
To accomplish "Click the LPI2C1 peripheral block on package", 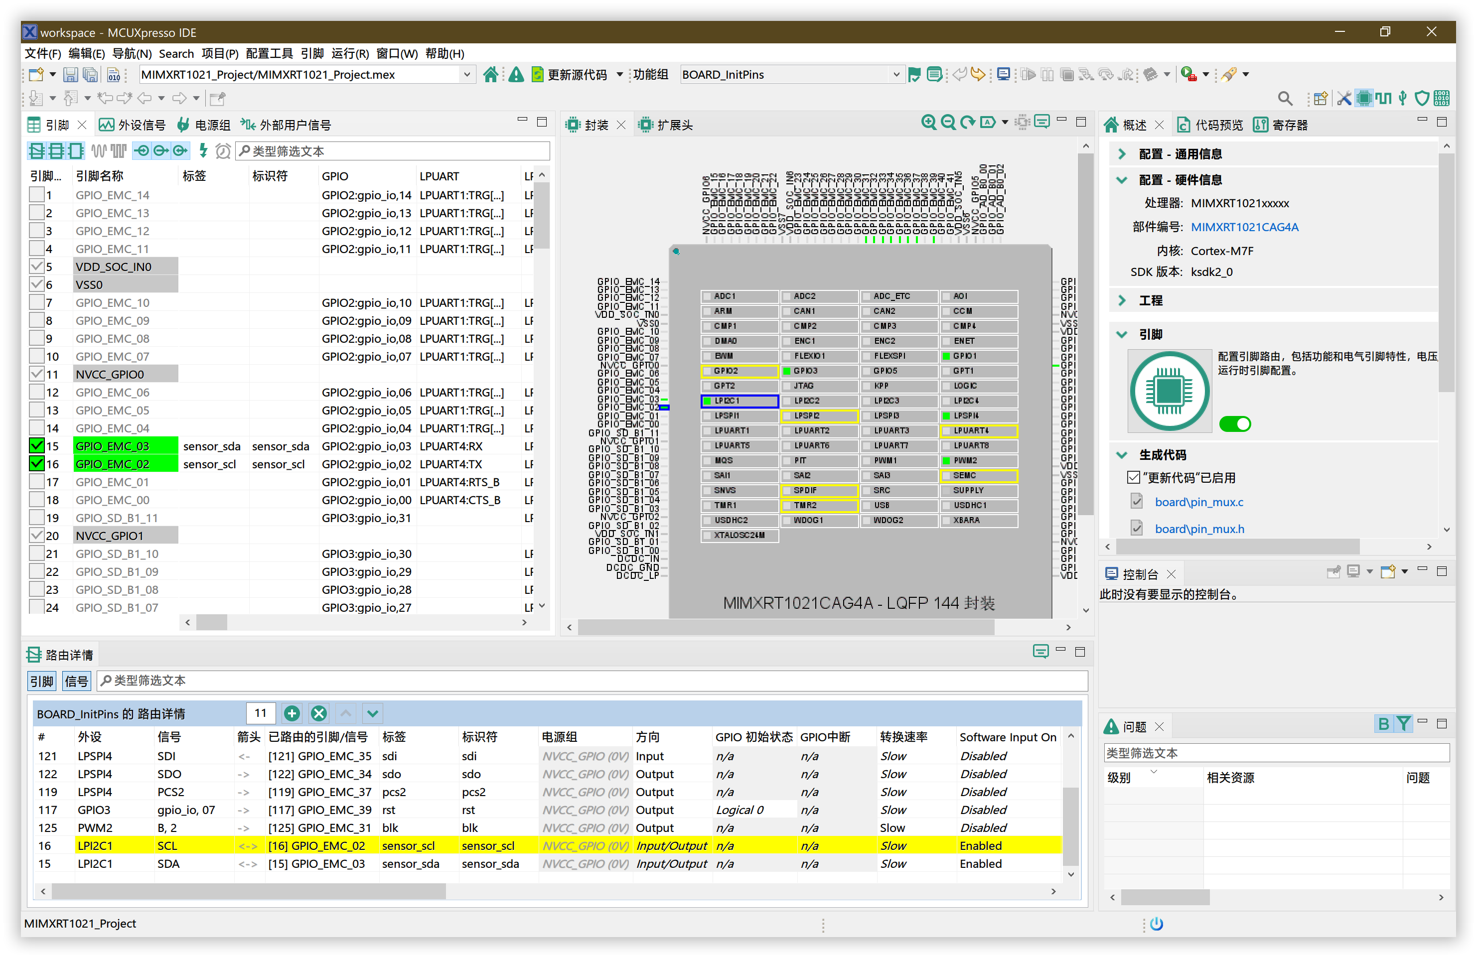I will (x=739, y=401).
